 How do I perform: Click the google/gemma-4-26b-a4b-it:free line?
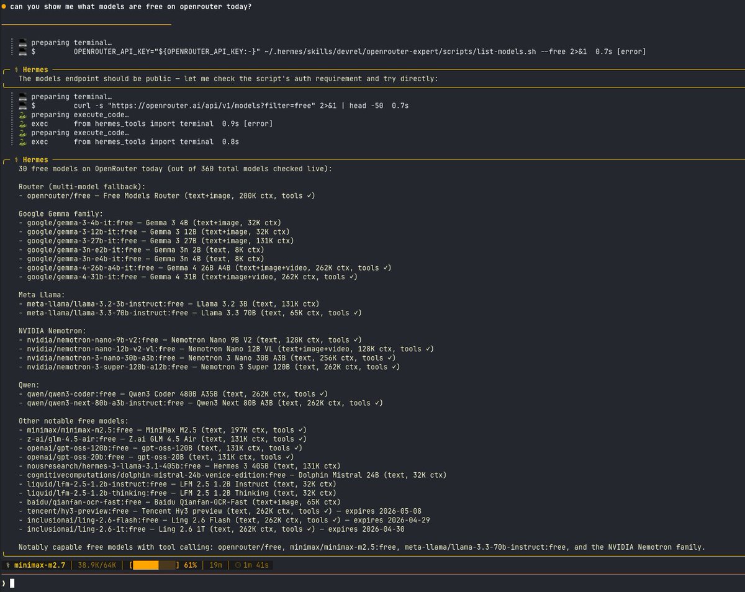[x=205, y=267]
